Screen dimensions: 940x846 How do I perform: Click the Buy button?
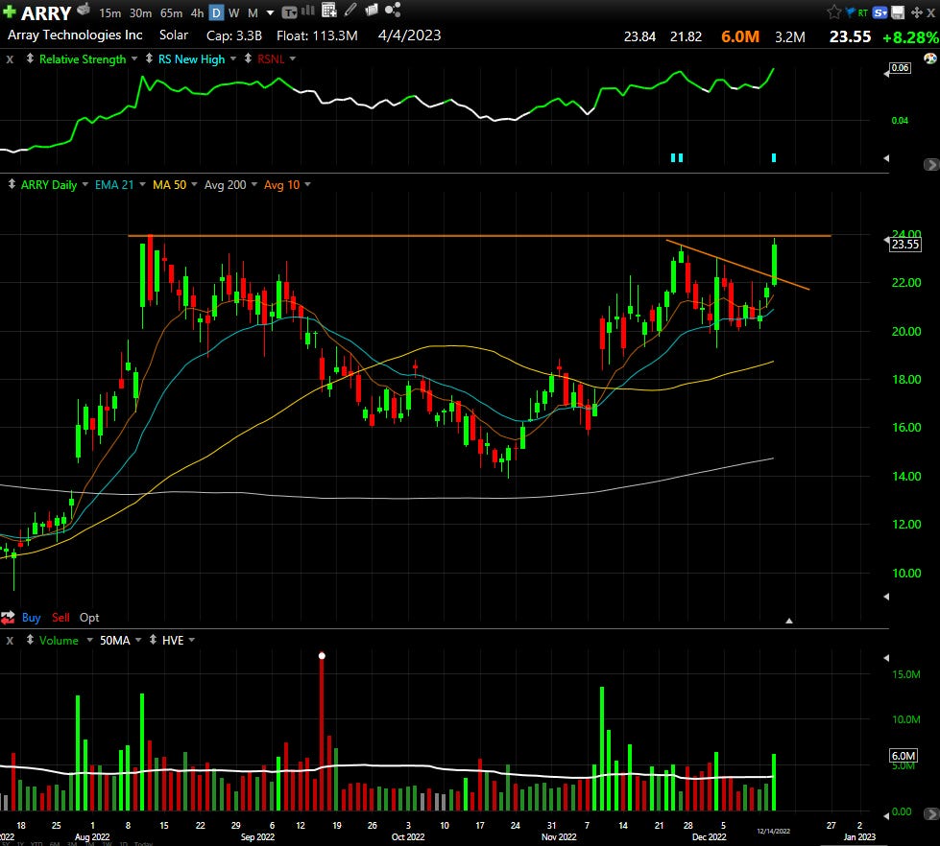pyautogui.click(x=31, y=618)
